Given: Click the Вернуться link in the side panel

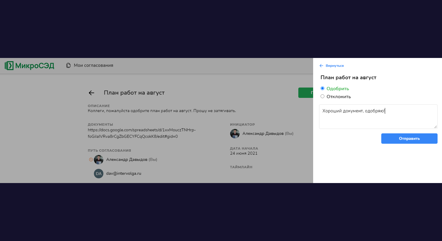Looking at the screenshot, I should click(331, 66).
